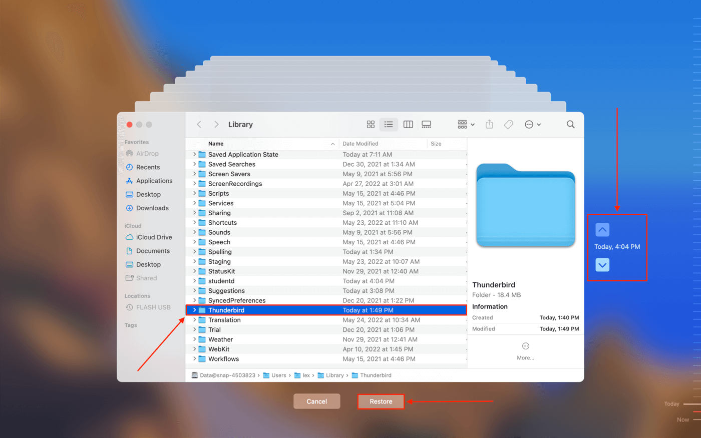Viewport: 701px width, 438px height.
Task: Open the group-by options dropdown
Action: tap(466, 125)
